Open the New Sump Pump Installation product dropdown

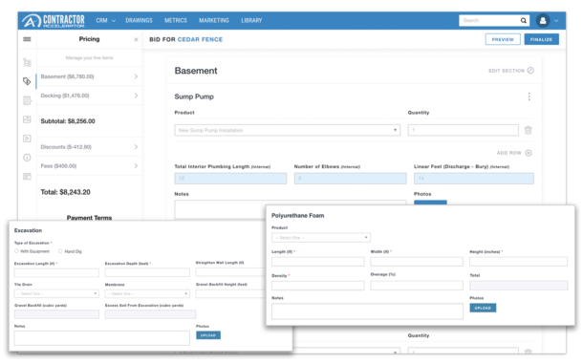pyautogui.click(x=287, y=130)
